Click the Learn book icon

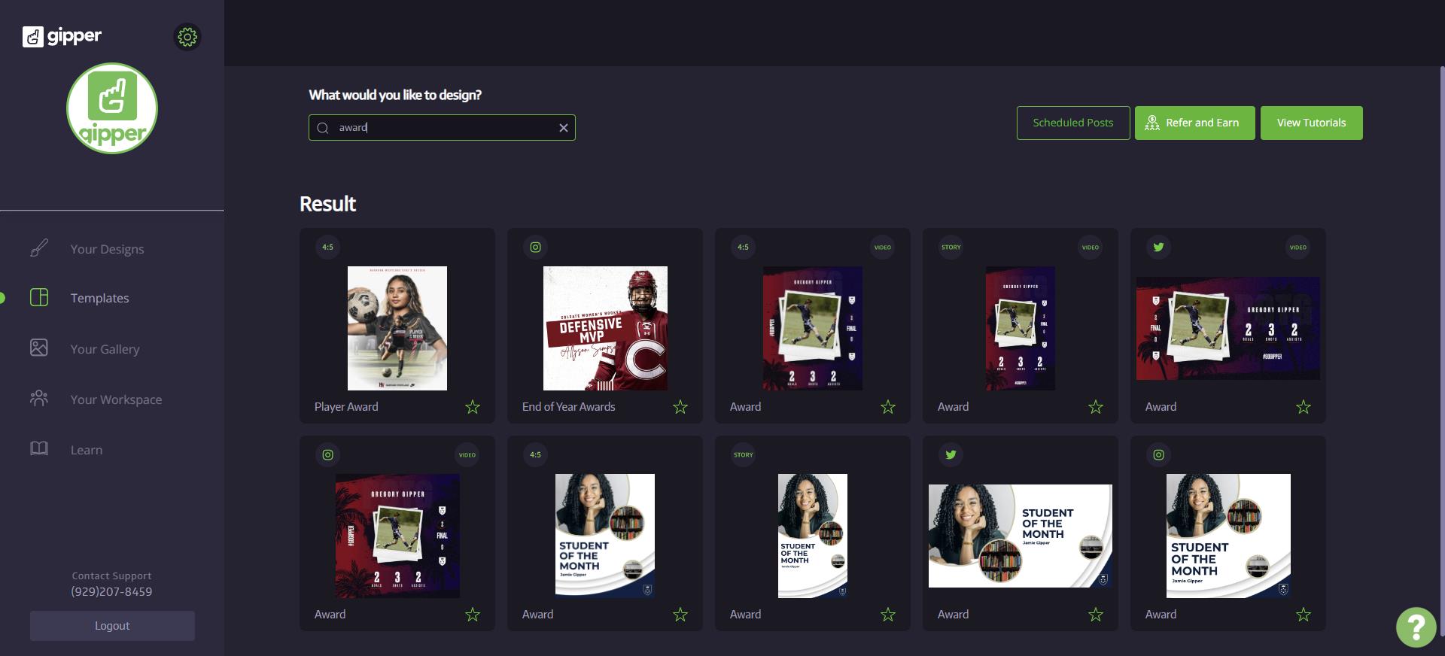pyautogui.click(x=39, y=449)
